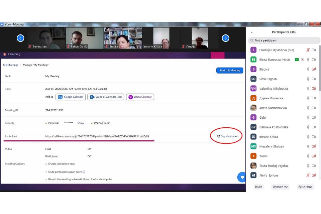Click the Recording indicator icon
321x214 pixels.
[5, 54]
